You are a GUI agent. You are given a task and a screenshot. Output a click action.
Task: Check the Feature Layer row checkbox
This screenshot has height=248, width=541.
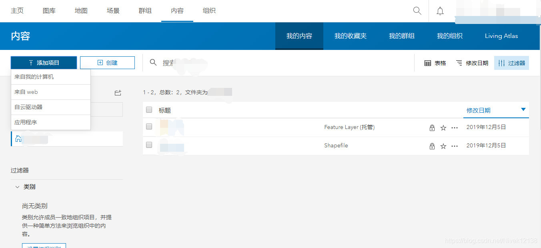(149, 127)
